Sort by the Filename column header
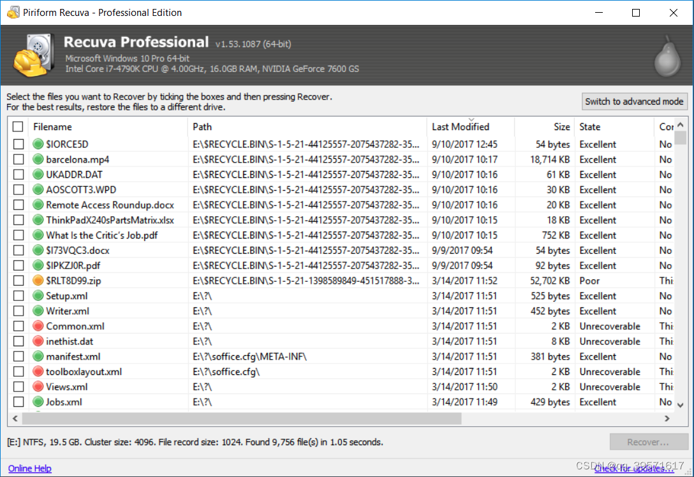The height and width of the screenshot is (477, 694). click(x=108, y=126)
